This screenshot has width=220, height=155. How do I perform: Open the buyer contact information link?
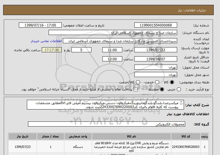[46, 41]
